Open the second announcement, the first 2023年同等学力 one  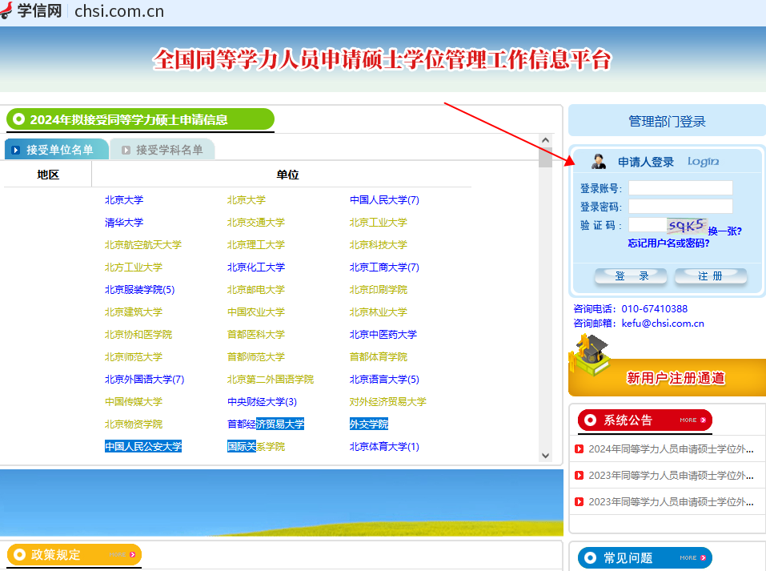[x=671, y=475]
